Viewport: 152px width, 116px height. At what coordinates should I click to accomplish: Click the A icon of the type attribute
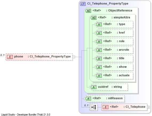[99, 25]
